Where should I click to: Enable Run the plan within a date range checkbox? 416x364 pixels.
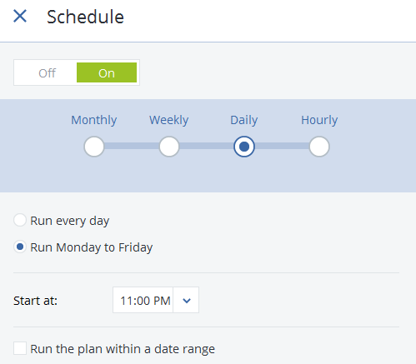click(20, 348)
